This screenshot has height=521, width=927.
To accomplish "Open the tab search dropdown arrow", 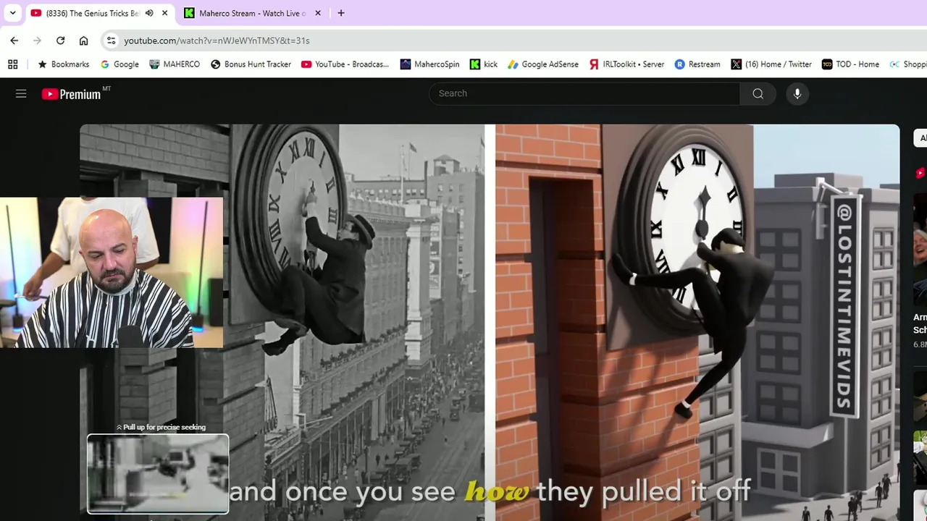I will click(x=12, y=13).
